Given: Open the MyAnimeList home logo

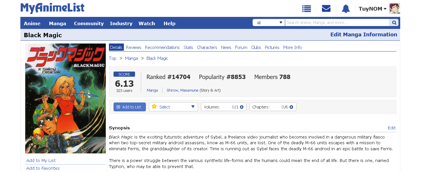Looking at the screenshot, I should coord(52,8).
